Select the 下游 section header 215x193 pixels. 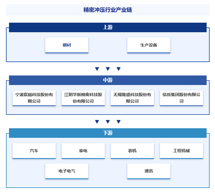click(107, 133)
